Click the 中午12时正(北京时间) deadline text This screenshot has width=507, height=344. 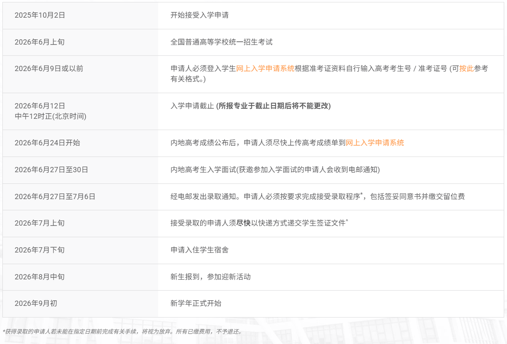(50, 116)
